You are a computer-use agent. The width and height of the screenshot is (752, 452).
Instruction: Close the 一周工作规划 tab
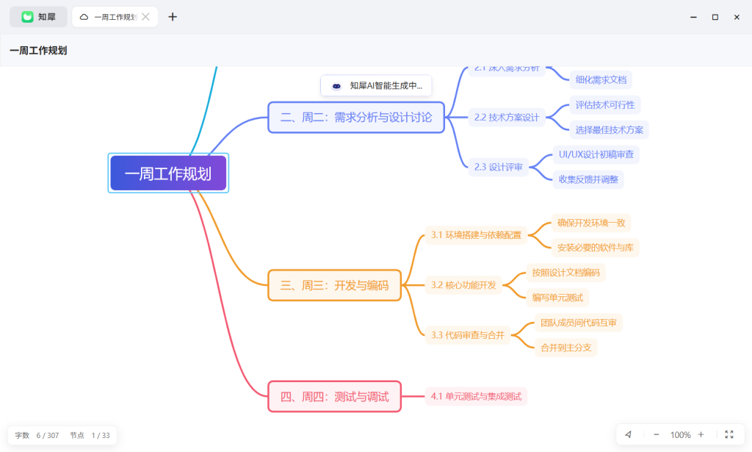[x=146, y=17]
